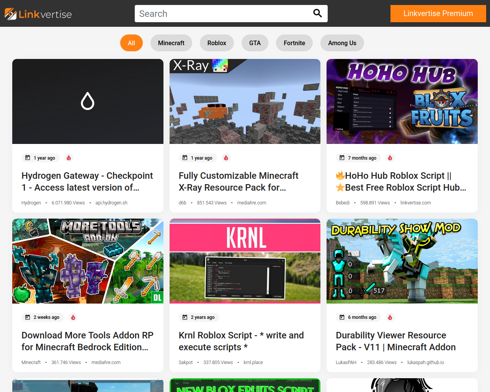Open the HoHo Hub Blox Fruits thumbnail
This screenshot has width=490, height=392.
pos(402,101)
